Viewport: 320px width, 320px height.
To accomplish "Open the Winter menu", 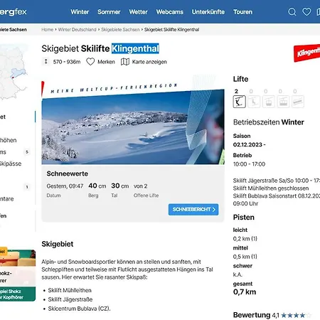I will [80, 12].
